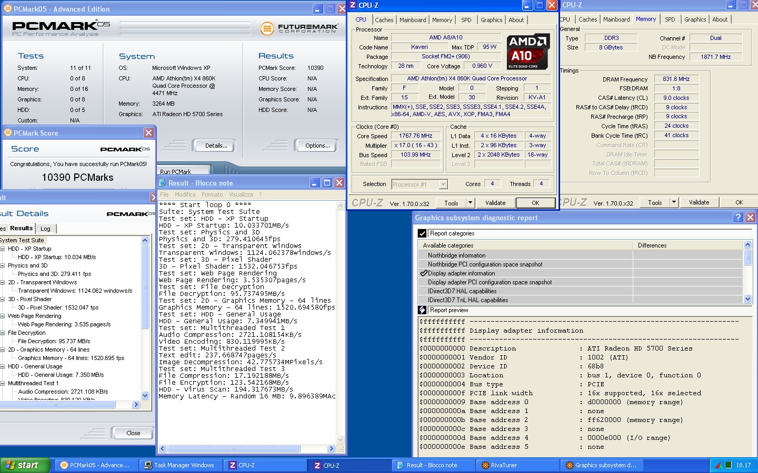
Task: Click OK in left CPU-Z window
Action: 535,203
